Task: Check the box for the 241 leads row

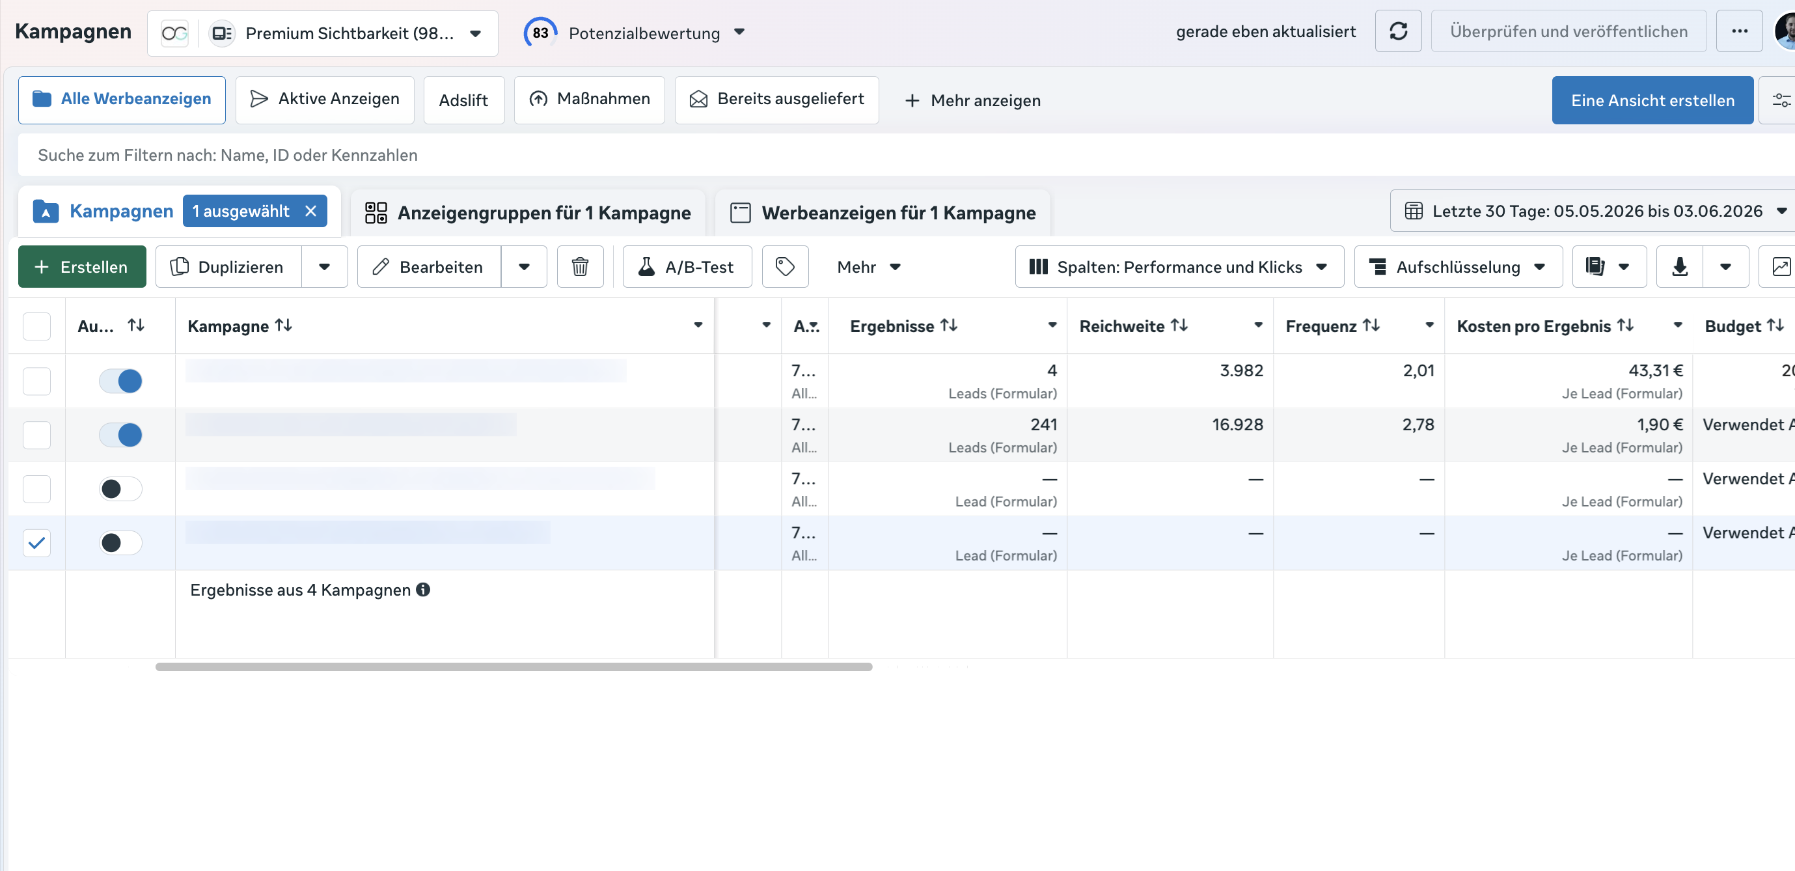Action: point(37,435)
